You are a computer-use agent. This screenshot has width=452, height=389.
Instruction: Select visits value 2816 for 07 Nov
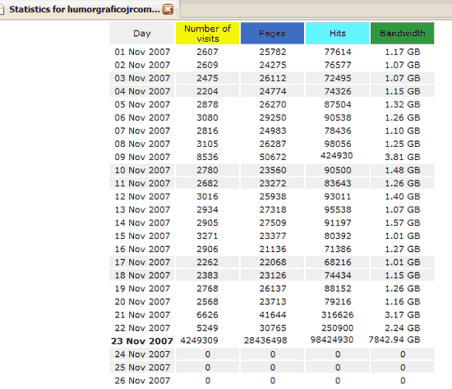pyautogui.click(x=208, y=130)
